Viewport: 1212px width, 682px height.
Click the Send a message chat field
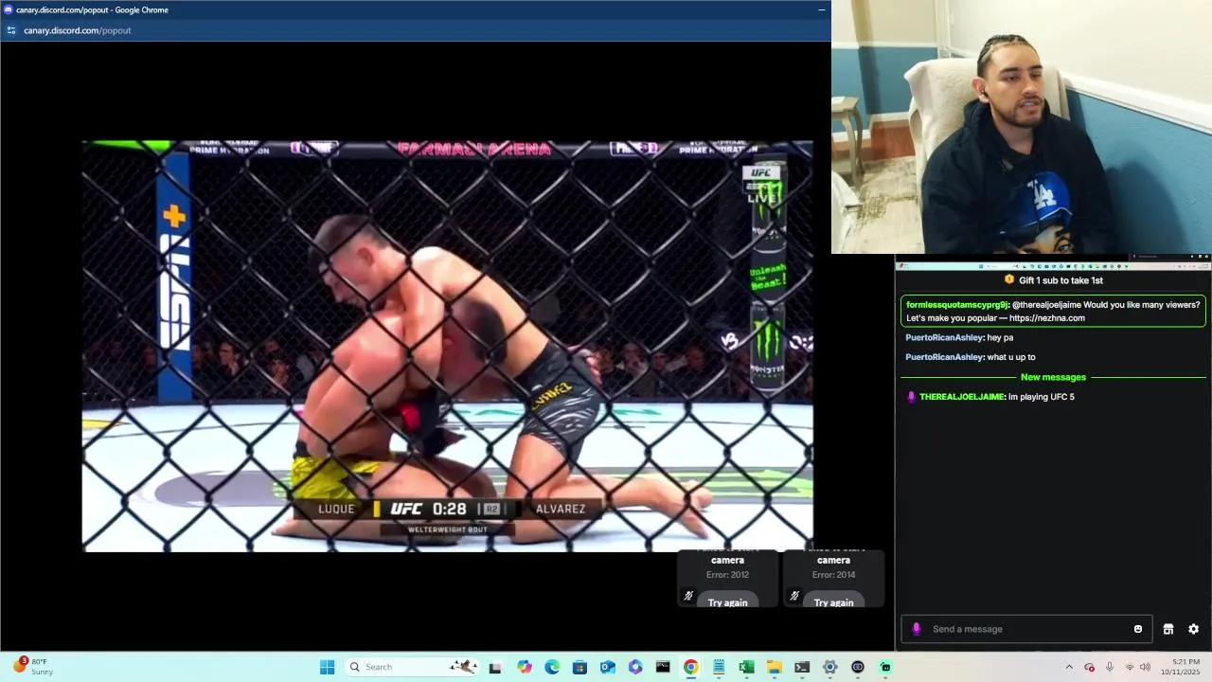pos(1027,629)
